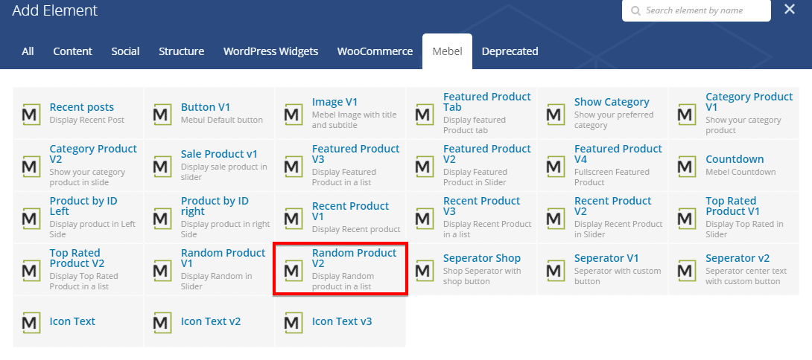
Task: Click 'Display Random in Slider' description
Action: [x=217, y=281]
